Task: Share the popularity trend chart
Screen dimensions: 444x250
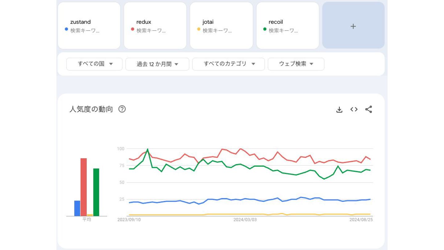Action: 368,109
